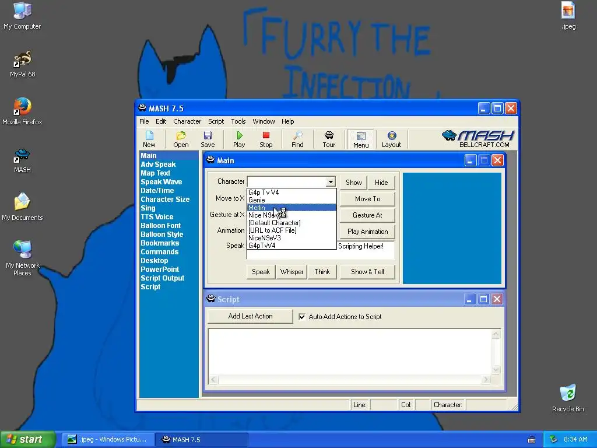The image size is (597, 448).
Task: Launch the Tour toolbar icon
Action: point(329,139)
